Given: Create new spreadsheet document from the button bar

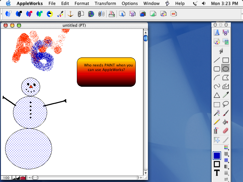Looking at the screenshot, I should [x=132, y=14].
